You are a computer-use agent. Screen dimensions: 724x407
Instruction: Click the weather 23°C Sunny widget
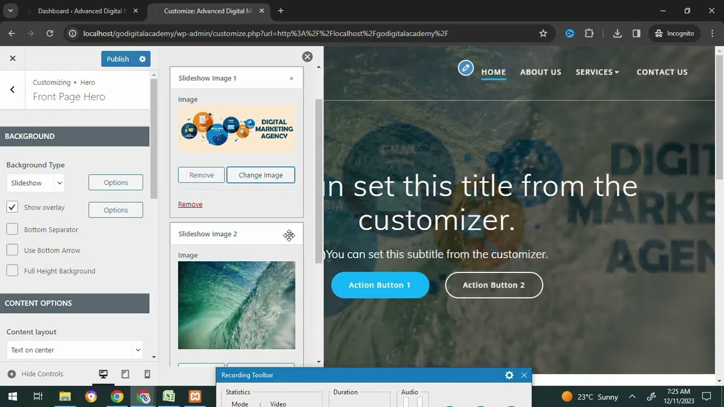point(590,396)
